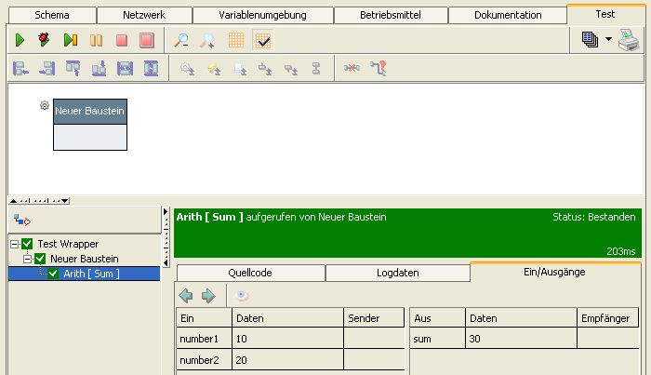Click gear icon beside Neuer Baustein block
The width and height of the screenshot is (651, 375).
[x=44, y=106]
